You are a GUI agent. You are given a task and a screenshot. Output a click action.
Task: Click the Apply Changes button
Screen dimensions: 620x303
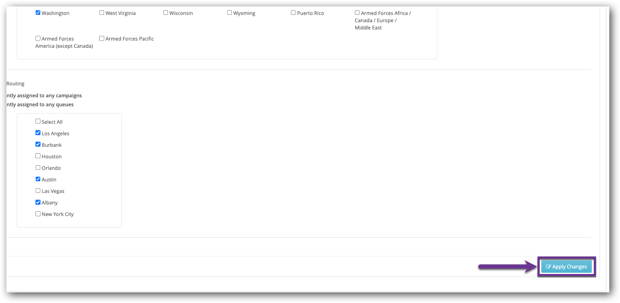coord(567,266)
